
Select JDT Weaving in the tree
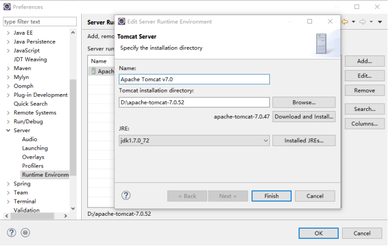[30, 59]
